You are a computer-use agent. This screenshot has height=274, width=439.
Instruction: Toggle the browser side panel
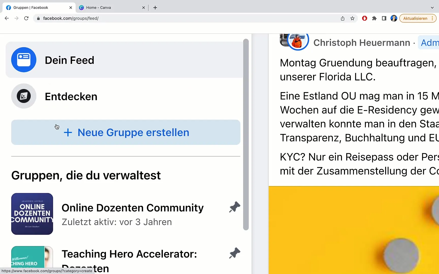click(x=384, y=18)
